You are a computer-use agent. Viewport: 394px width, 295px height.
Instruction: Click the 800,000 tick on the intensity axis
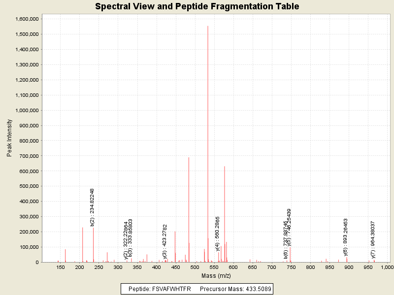click(x=27, y=141)
